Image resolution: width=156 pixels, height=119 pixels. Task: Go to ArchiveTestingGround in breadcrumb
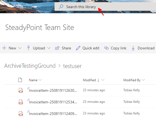point(30,66)
